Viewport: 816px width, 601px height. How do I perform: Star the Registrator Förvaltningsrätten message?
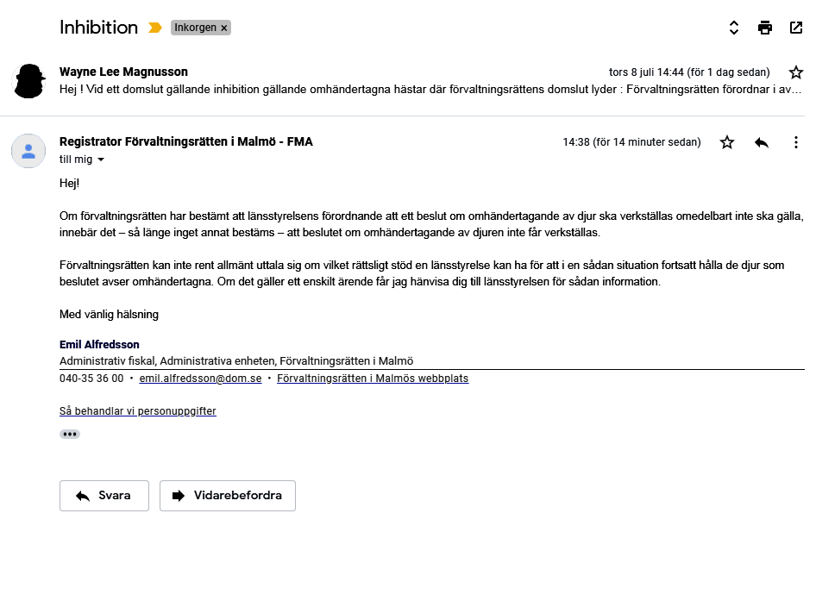tap(727, 142)
